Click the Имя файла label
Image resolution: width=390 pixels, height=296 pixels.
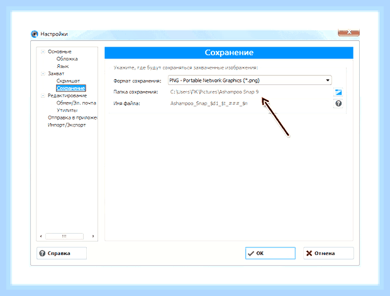coord(126,103)
